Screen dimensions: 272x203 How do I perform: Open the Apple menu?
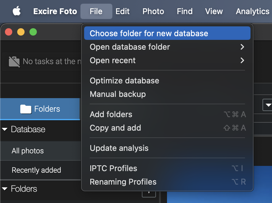tap(17, 11)
